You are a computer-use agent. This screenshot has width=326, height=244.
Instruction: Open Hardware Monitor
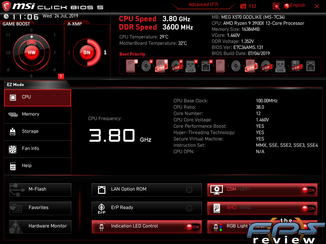tap(40, 227)
